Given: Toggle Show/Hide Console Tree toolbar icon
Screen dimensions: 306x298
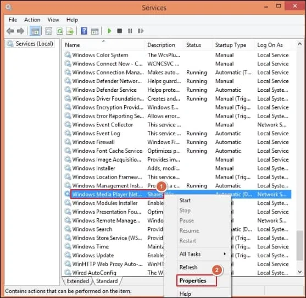Looking at the screenshot, I should coord(35,31).
